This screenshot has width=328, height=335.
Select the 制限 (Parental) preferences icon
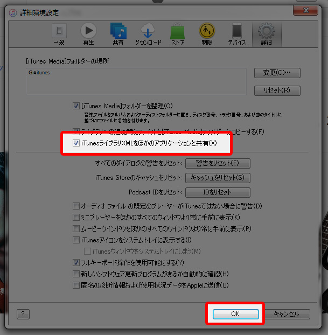(x=207, y=34)
